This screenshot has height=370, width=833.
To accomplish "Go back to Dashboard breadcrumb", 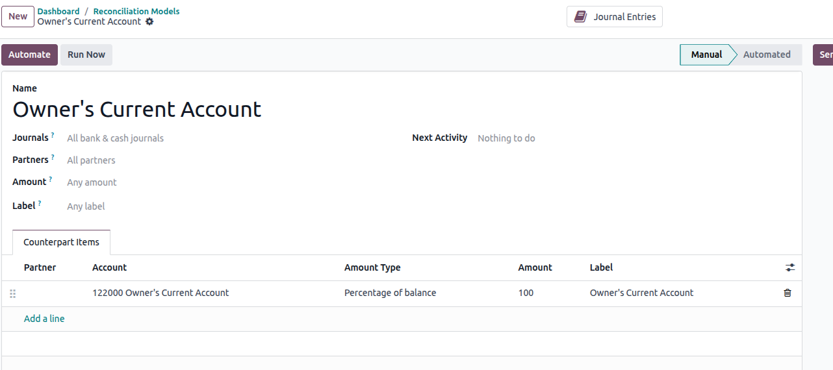I will pyautogui.click(x=58, y=11).
